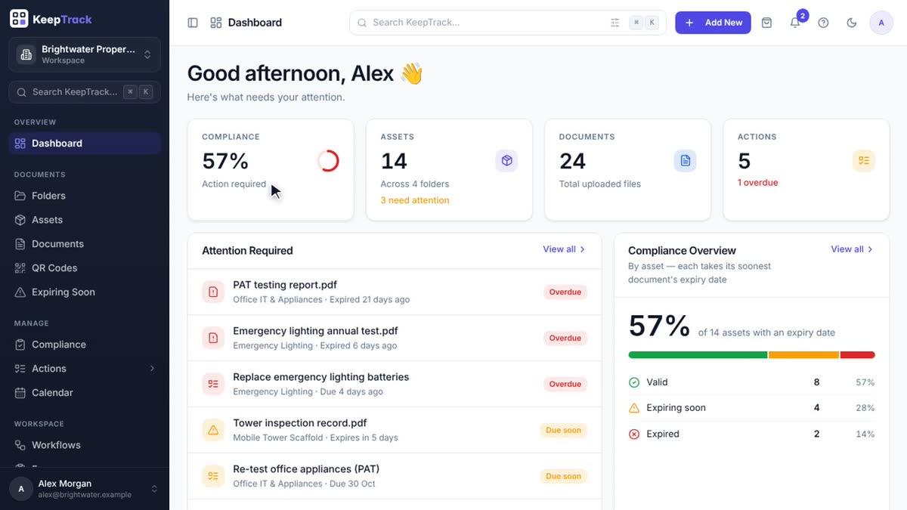
Task: Click the KeepTrack logo icon
Action: (20, 19)
